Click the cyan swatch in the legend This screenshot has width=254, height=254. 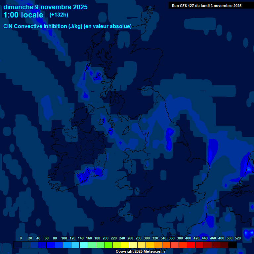tap(84, 245)
